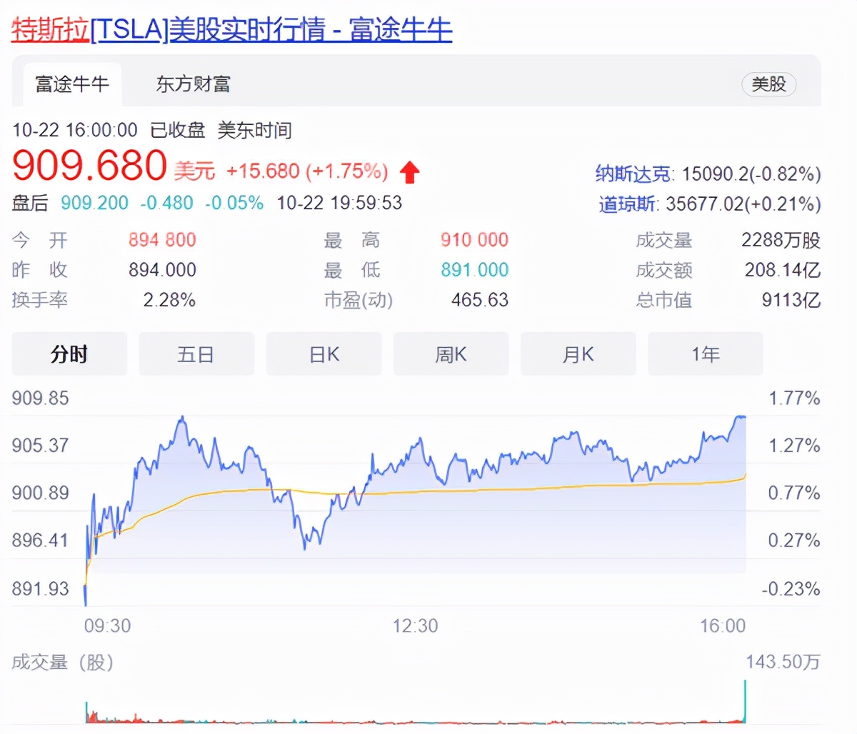Click the 成交量 value 2288万股
The height and width of the screenshot is (734, 857).
[x=781, y=240]
